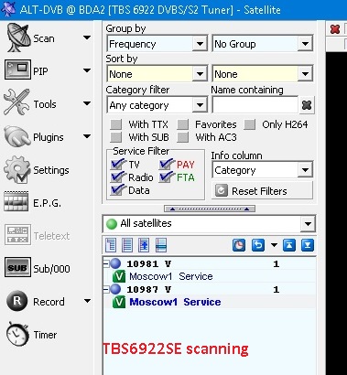Open Settings gear icon
347x375 pixels.
(17, 169)
